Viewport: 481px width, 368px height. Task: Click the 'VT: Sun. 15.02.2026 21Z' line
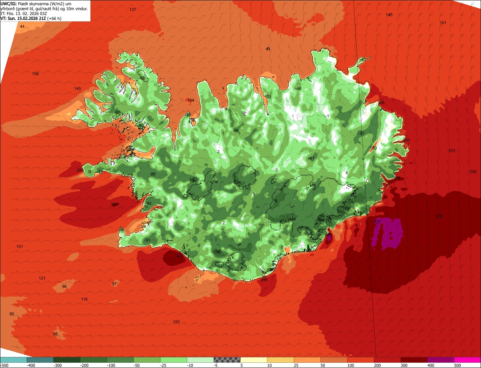pos(31,18)
